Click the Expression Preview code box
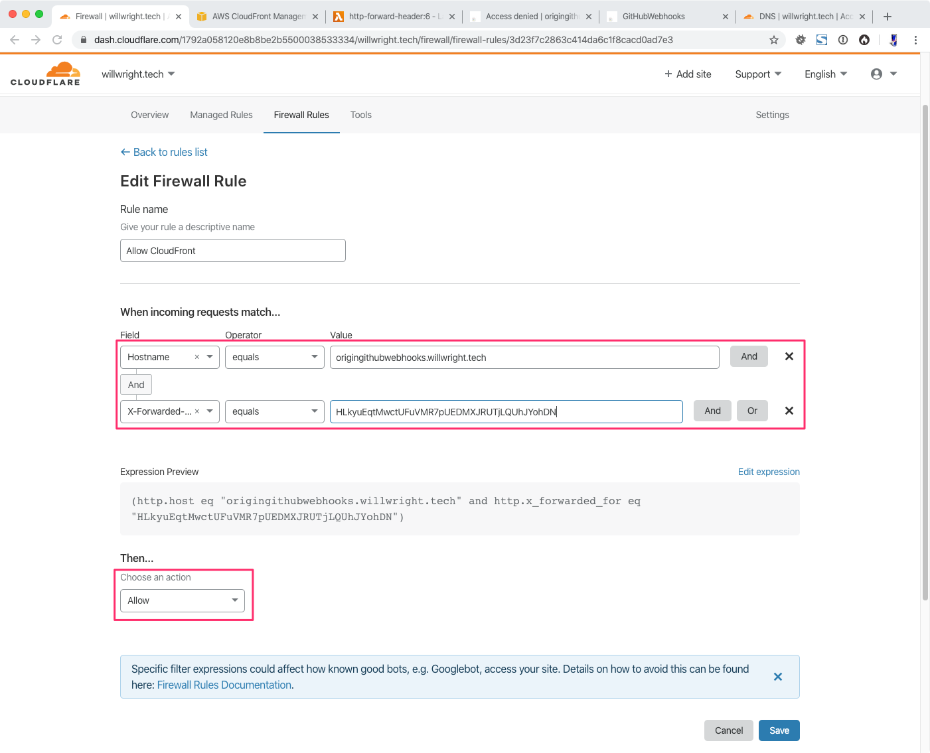Viewport: 930px width, 753px height. click(x=460, y=509)
